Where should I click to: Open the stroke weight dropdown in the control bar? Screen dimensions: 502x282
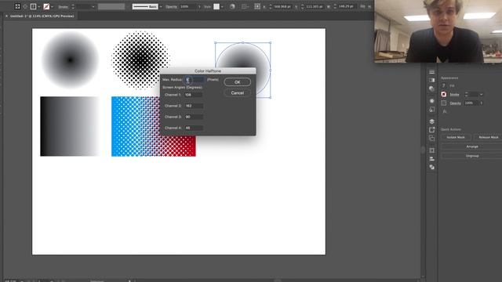pyautogui.click(x=93, y=7)
